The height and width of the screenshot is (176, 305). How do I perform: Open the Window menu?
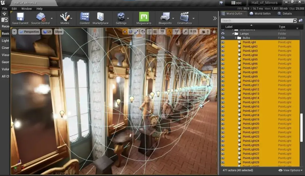tap(27, 8)
